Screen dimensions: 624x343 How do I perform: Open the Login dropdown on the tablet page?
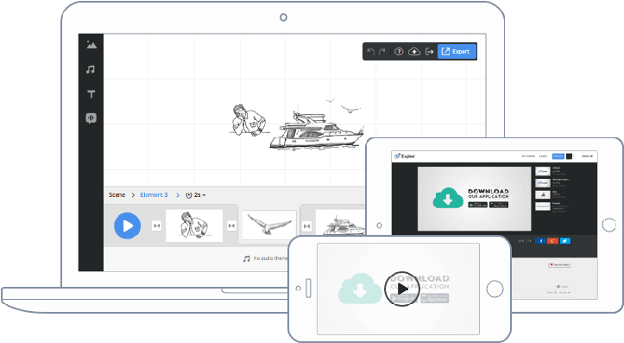[x=563, y=287]
